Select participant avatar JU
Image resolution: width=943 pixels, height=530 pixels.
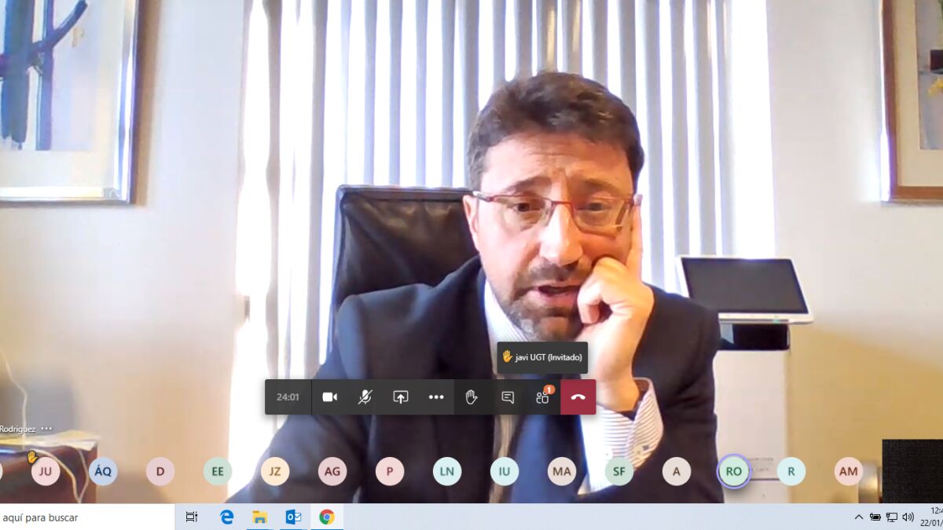pos(46,472)
